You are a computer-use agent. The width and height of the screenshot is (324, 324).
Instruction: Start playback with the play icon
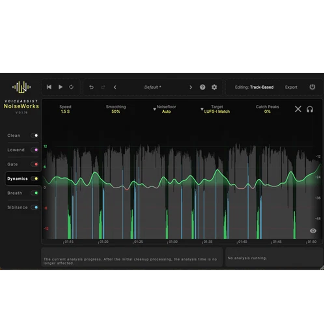pos(60,87)
